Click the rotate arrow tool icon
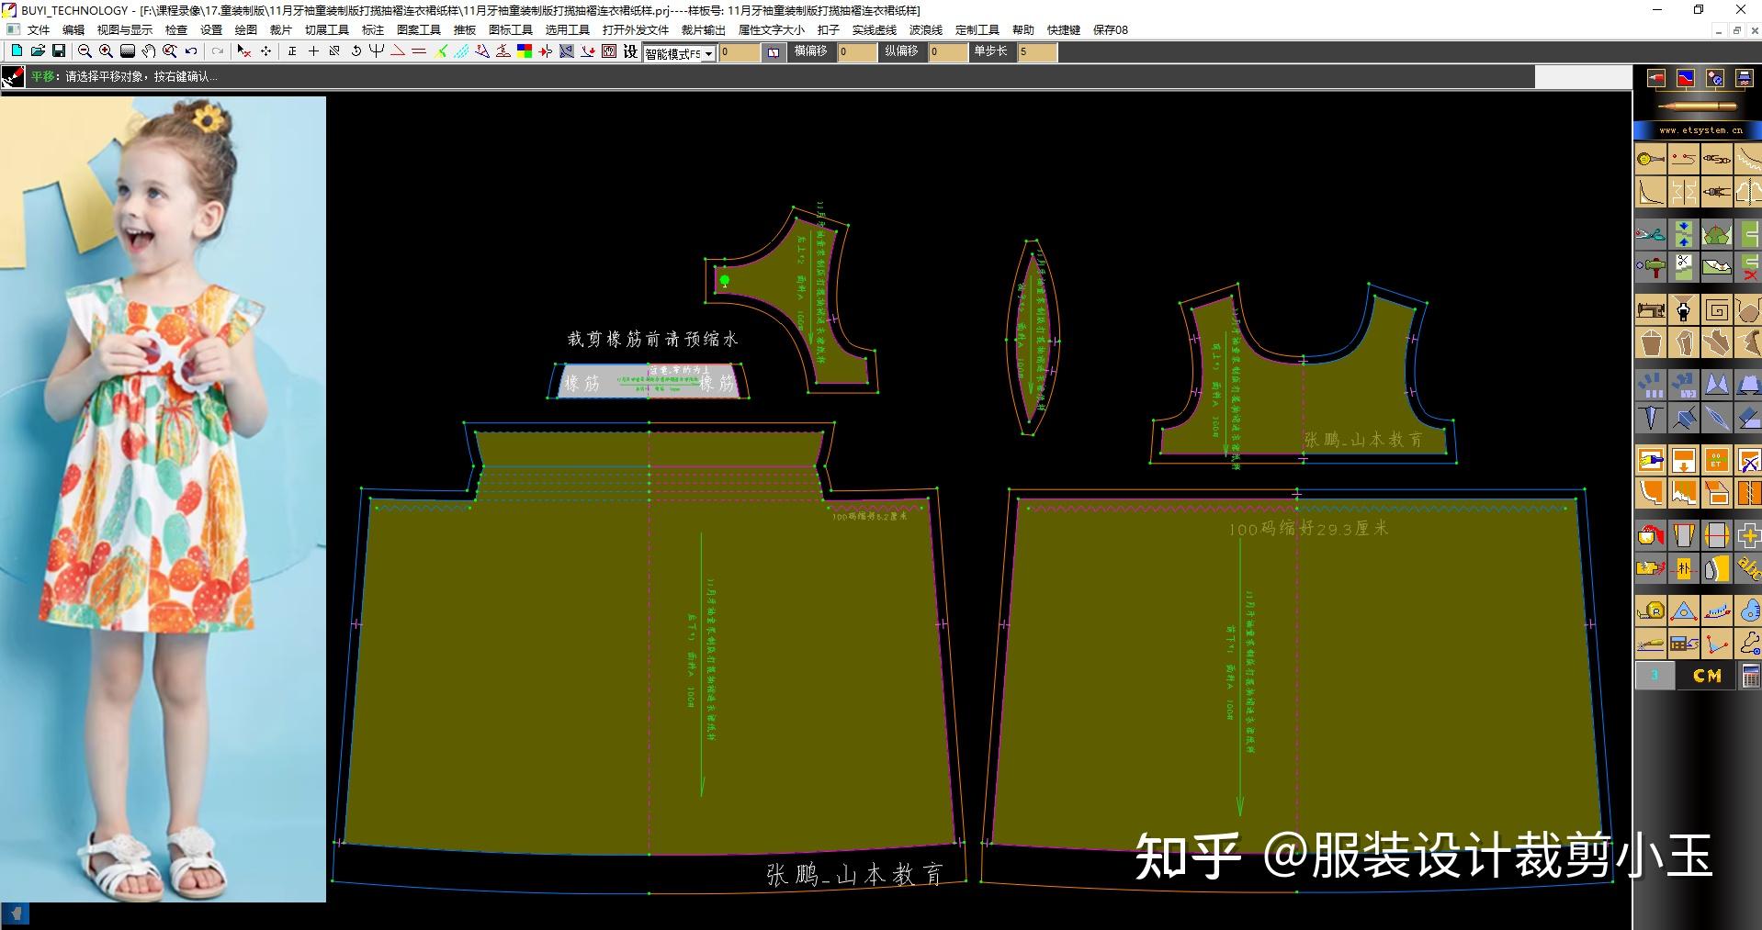 [x=356, y=51]
